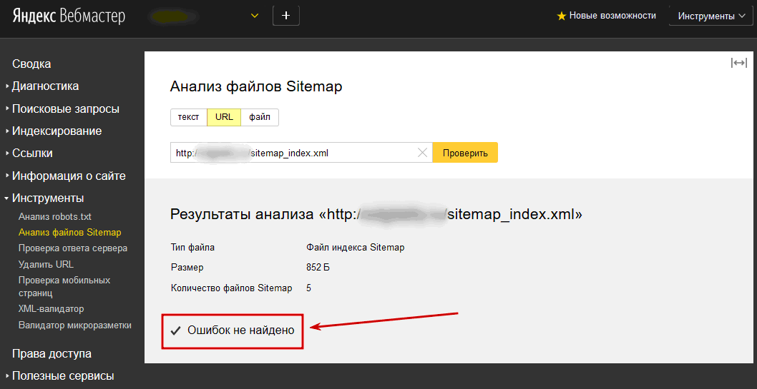Click the Результаты анализа heading
The height and width of the screenshot is (389, 757).
(376, 214)
